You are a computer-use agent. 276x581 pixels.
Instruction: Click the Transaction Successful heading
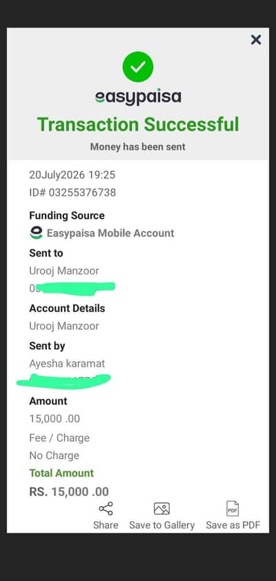point(138,124)
